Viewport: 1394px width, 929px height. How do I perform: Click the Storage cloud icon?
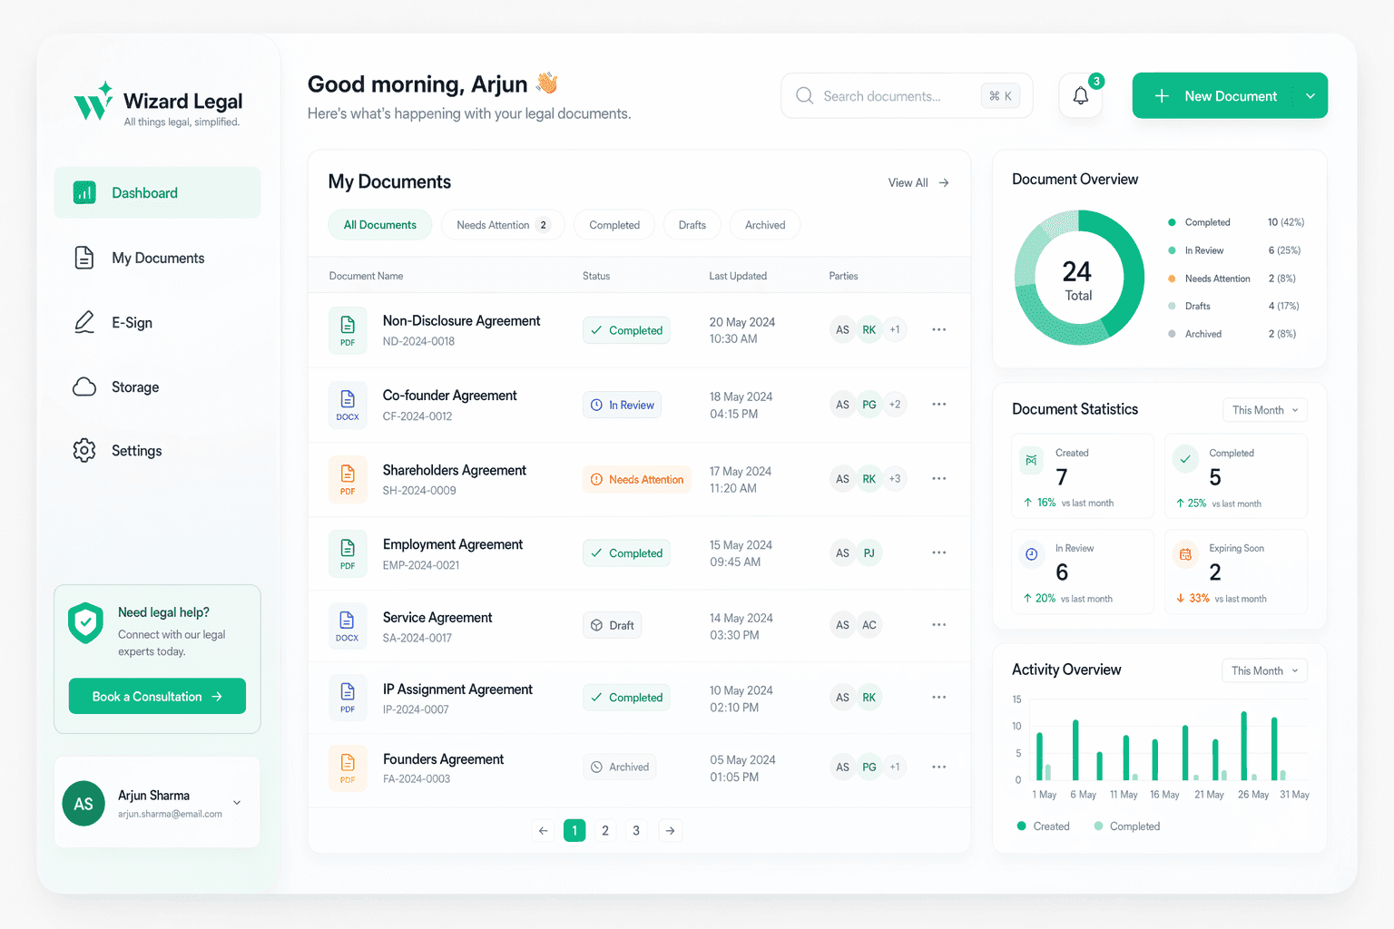click(84, 387)
